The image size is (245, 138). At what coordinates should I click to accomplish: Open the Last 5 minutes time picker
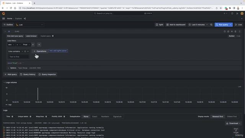coord(198,25)
